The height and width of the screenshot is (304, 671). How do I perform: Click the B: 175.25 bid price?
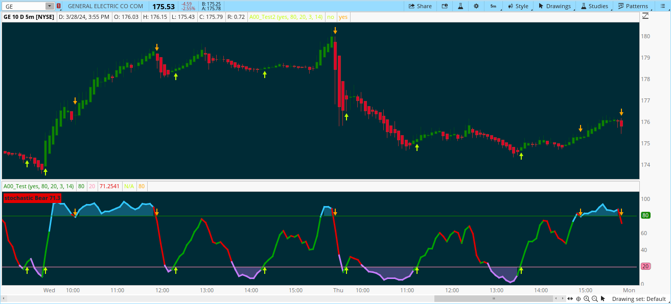pyautogui.click(x=211, y=4)
